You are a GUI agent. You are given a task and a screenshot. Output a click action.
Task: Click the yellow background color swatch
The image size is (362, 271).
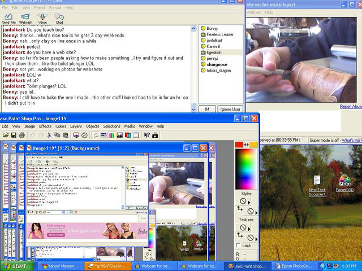click(x=253, y=145)
